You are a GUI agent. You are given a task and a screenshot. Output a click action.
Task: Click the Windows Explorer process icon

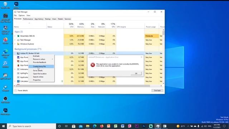click(18, 44)
